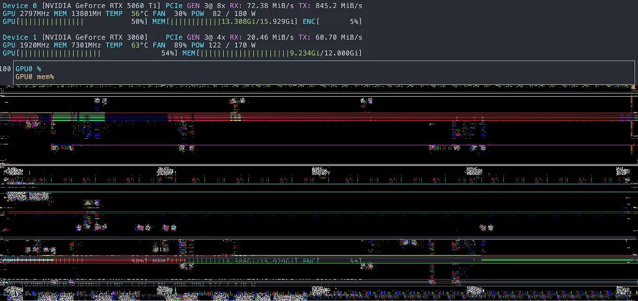Click the TX 845.2 MiB/s value

(x=330, y=6)
